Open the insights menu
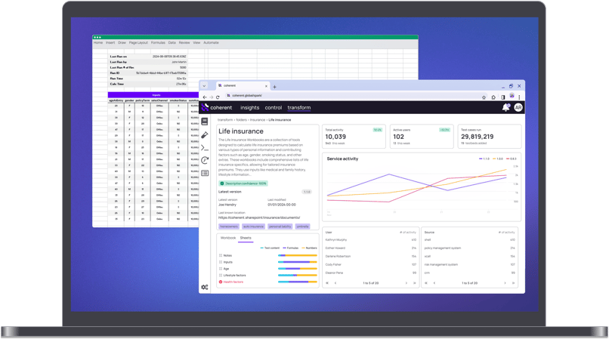 (250, 107)
